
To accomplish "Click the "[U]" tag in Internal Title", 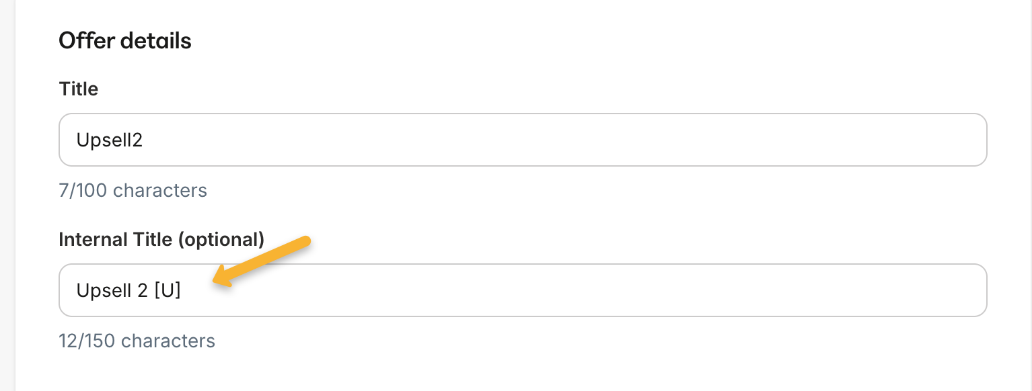I will [x=168, y=290].
